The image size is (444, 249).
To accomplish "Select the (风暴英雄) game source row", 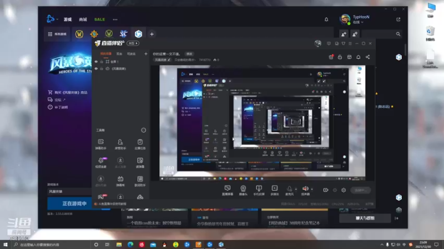I will [120, 69].
